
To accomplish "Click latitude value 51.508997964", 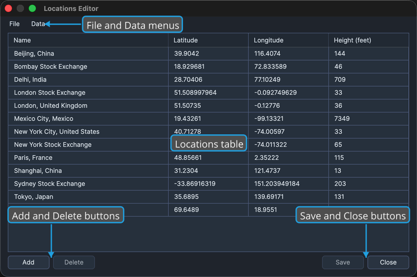I will click(x=195, y=93).
